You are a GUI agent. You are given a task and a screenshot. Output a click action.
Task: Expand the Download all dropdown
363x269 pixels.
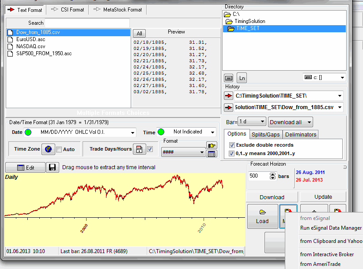click(x=309, y=122)
